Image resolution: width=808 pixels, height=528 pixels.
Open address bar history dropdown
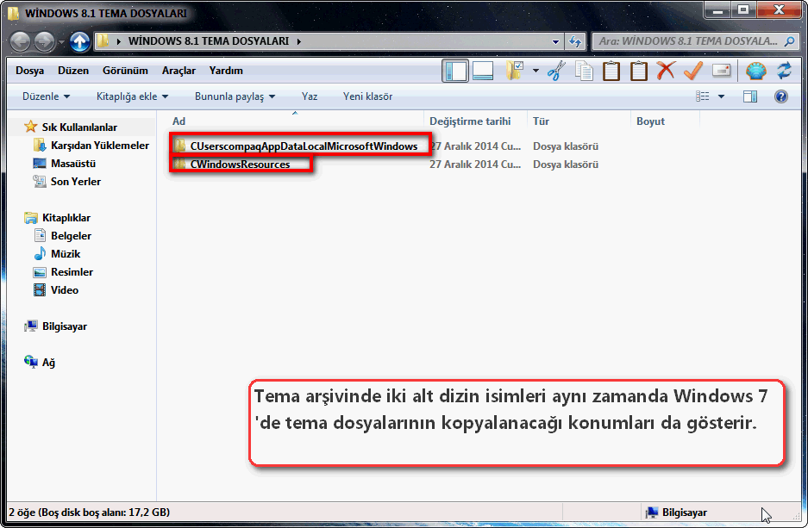[555, 41]
